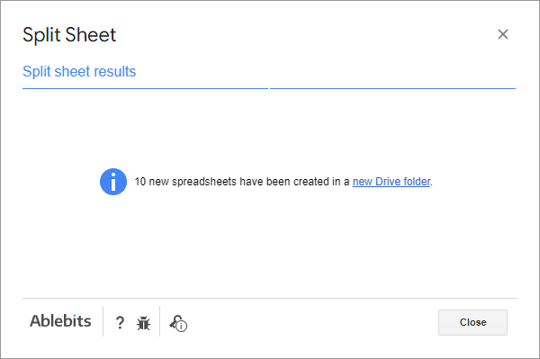The width and height of the screenshot is (540, 359).
Task: Send bug report using the beetle icon
Action: click(143, 323)
